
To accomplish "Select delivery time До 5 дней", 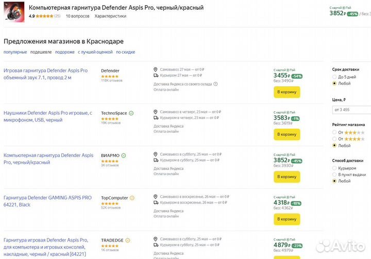I will tap(334, 77).
